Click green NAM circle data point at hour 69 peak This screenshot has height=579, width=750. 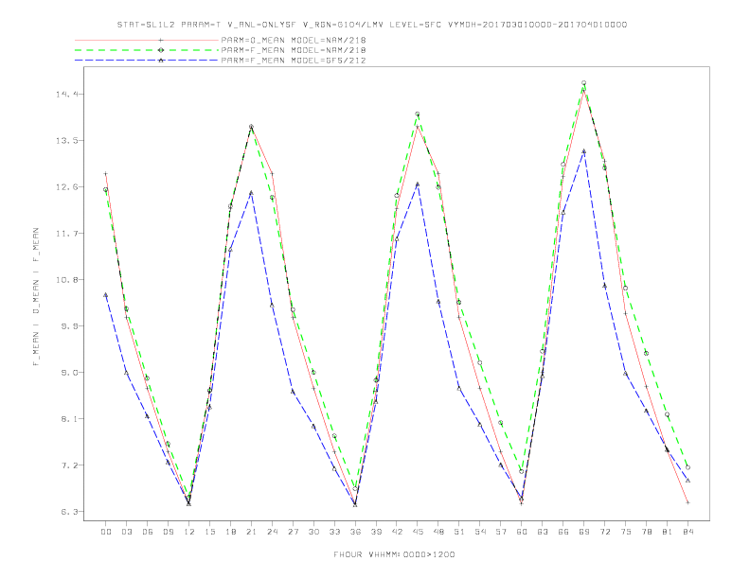click(x=584, y=83)
